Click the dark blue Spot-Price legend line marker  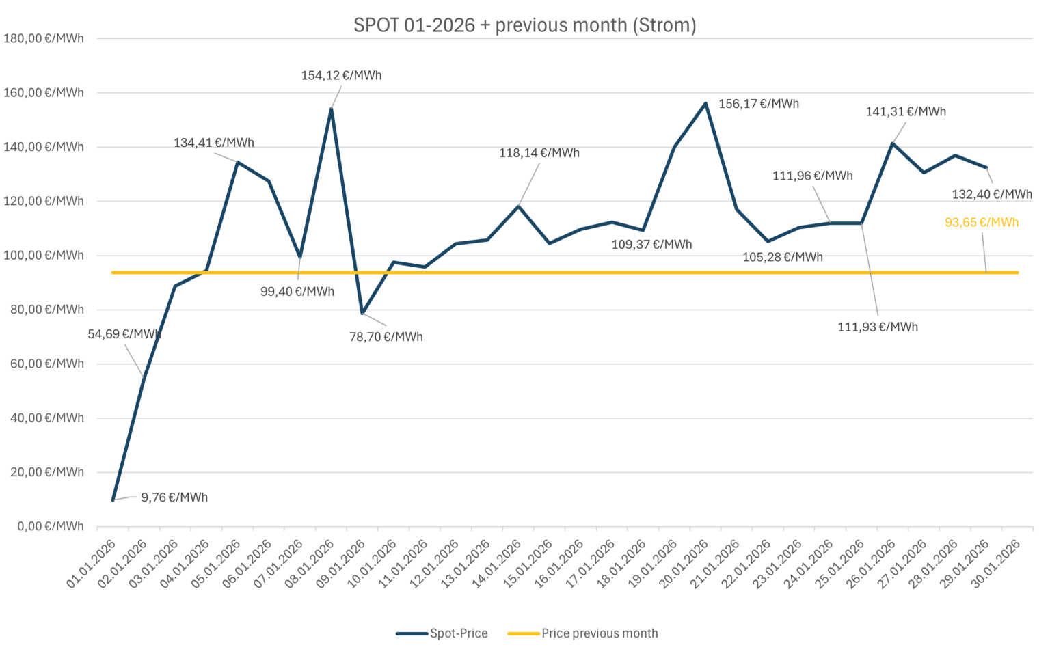coord(412,633)
